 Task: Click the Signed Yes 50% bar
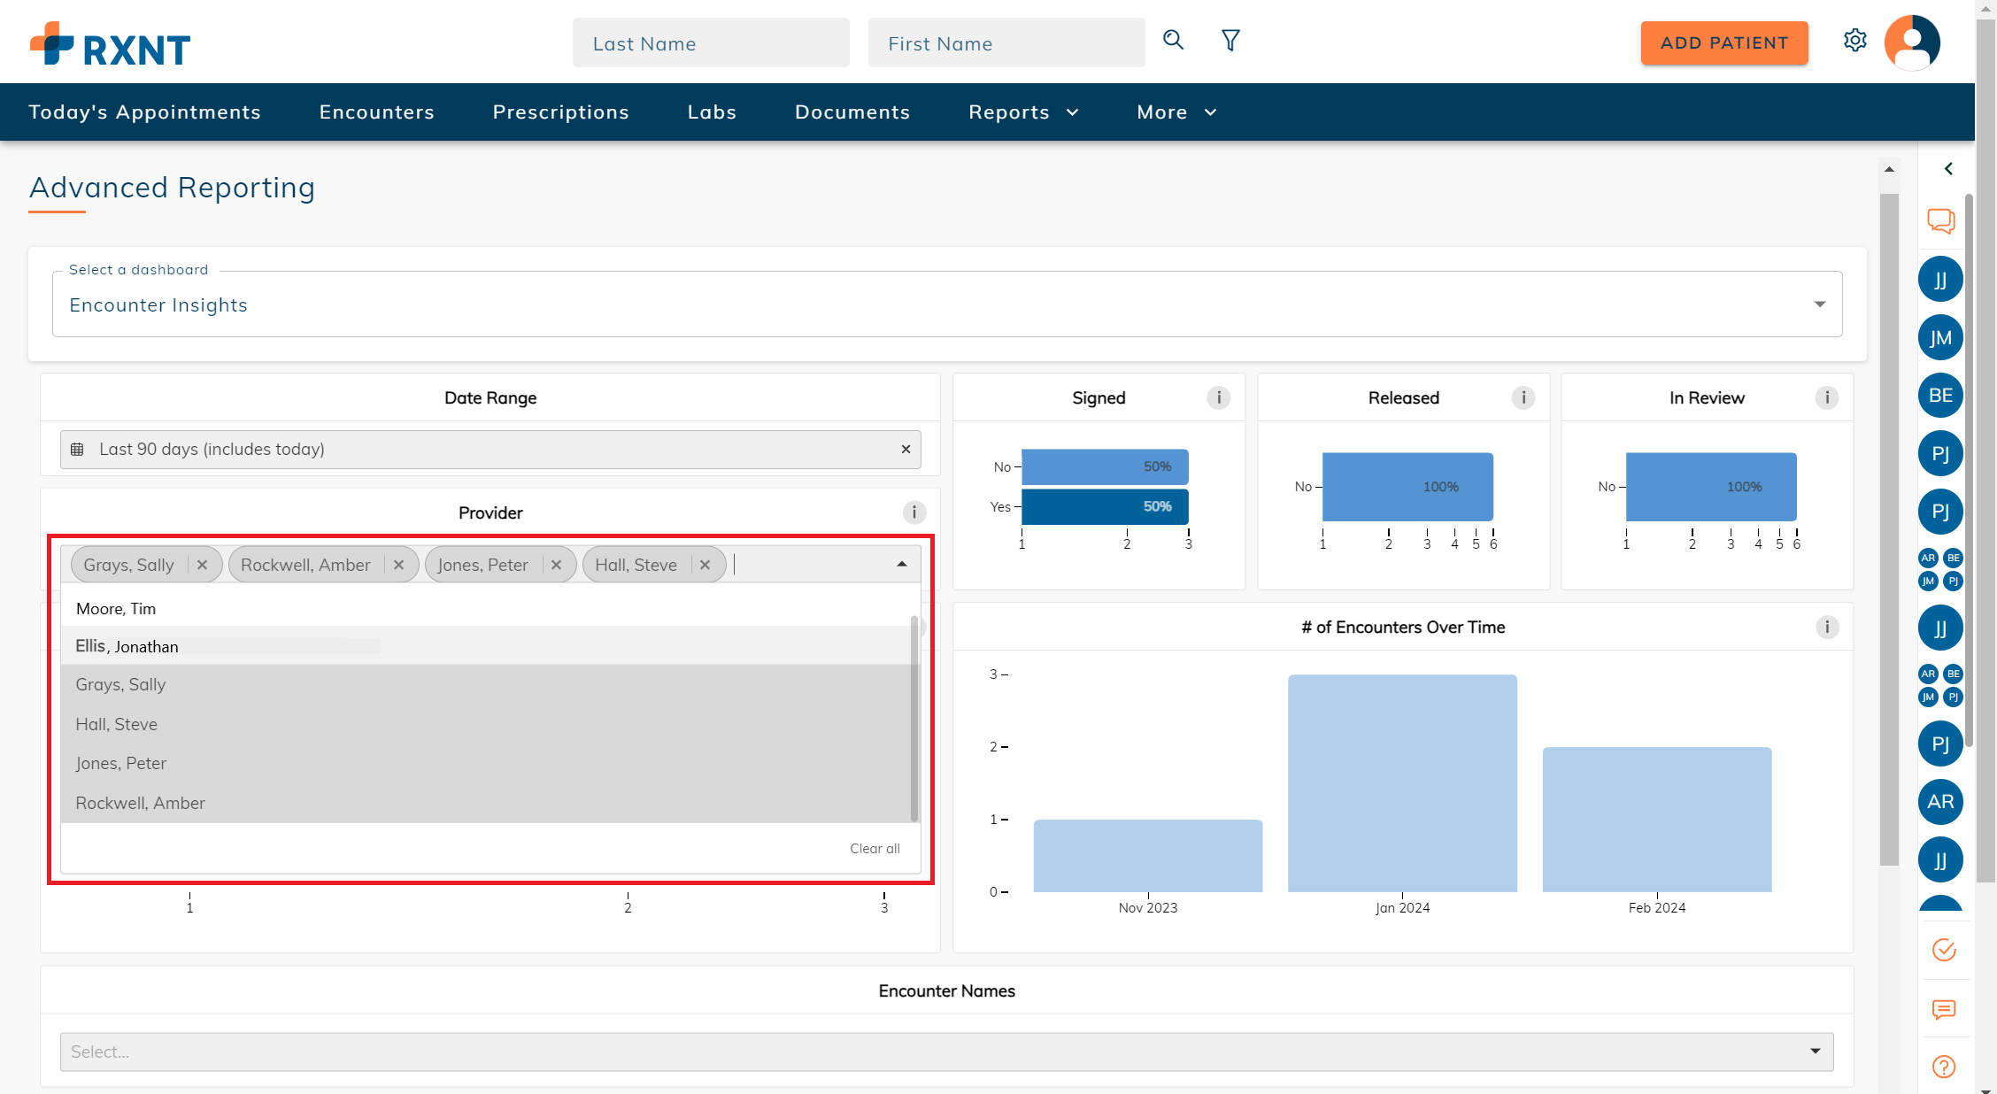[x=1105, y=506]
